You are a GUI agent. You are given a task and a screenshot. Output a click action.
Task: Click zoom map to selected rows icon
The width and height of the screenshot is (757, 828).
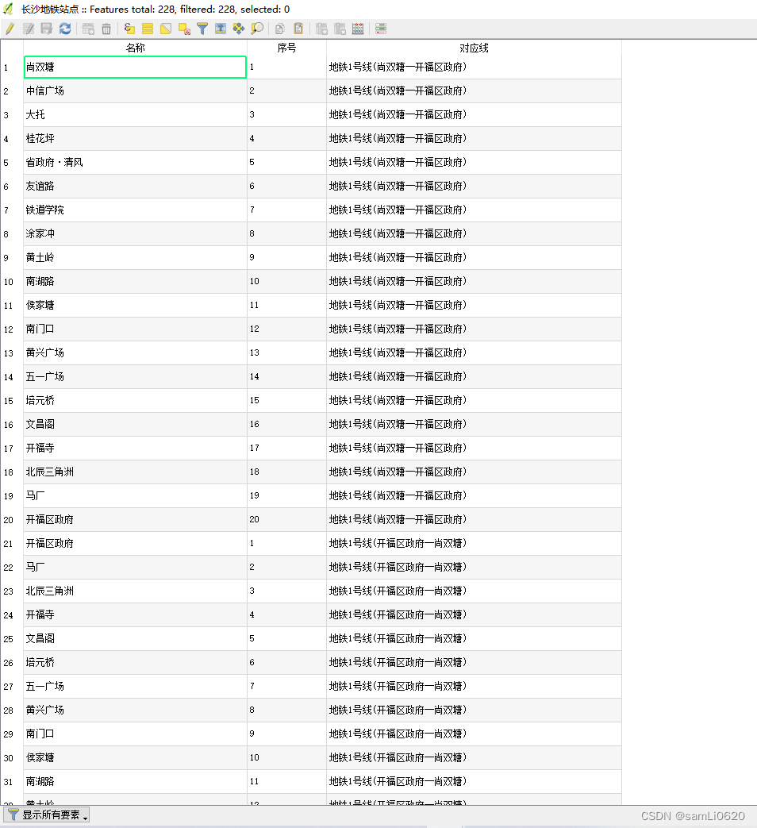[x=257, y=29]
